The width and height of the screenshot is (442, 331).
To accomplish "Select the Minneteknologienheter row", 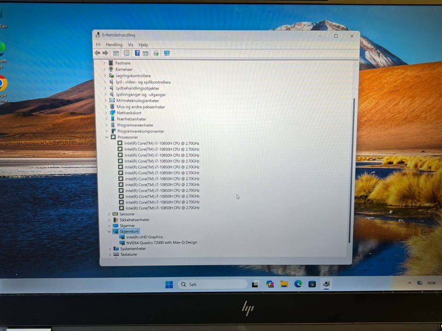I will pyautogui.click(x=138, y=101).
